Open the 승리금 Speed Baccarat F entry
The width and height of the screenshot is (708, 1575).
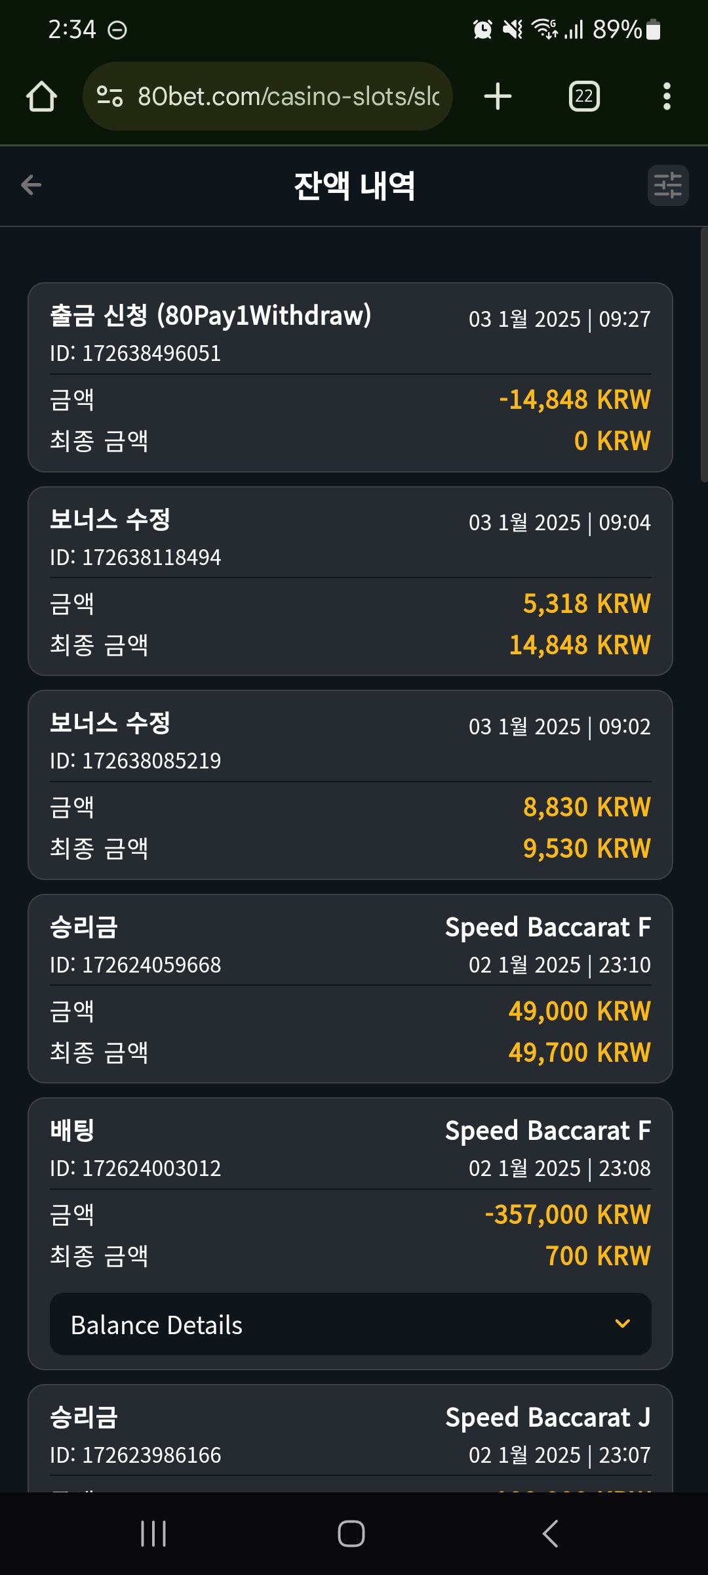coord(351,989)
